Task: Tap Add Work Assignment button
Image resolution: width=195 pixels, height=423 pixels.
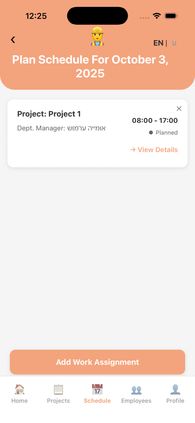Action: (x=97, y=362)
